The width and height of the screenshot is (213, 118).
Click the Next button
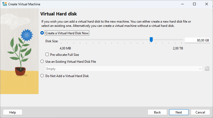coord(179,112)
